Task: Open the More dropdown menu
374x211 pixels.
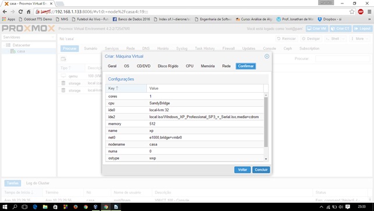Action: pos(359,38)
